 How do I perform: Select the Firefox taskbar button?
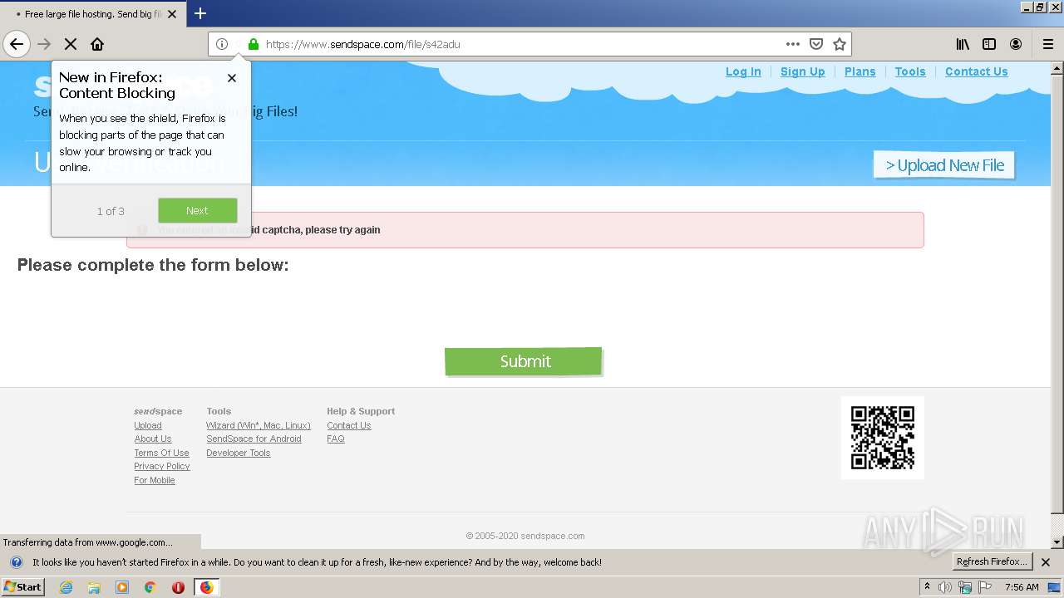pyautogui.click(x=206, y=587)
